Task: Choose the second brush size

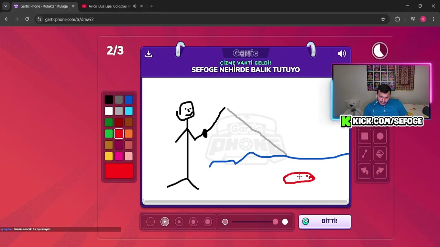Action: pyautogui.click(x=165, y=222)
